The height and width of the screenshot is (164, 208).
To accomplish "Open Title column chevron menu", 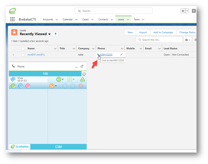I will 74,49.
